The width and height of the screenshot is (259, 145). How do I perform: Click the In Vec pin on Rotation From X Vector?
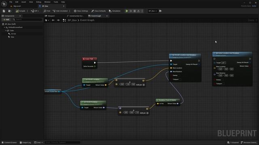[158, 104]
